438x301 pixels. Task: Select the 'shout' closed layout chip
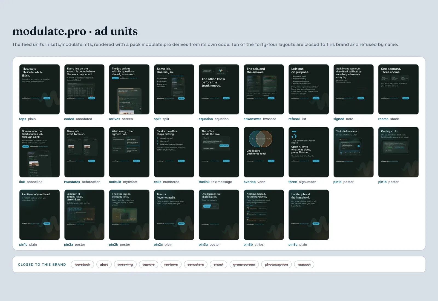click(x=218, y=265)
